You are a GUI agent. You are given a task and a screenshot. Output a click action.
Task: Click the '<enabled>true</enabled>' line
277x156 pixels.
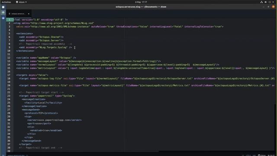coord(46,130)
